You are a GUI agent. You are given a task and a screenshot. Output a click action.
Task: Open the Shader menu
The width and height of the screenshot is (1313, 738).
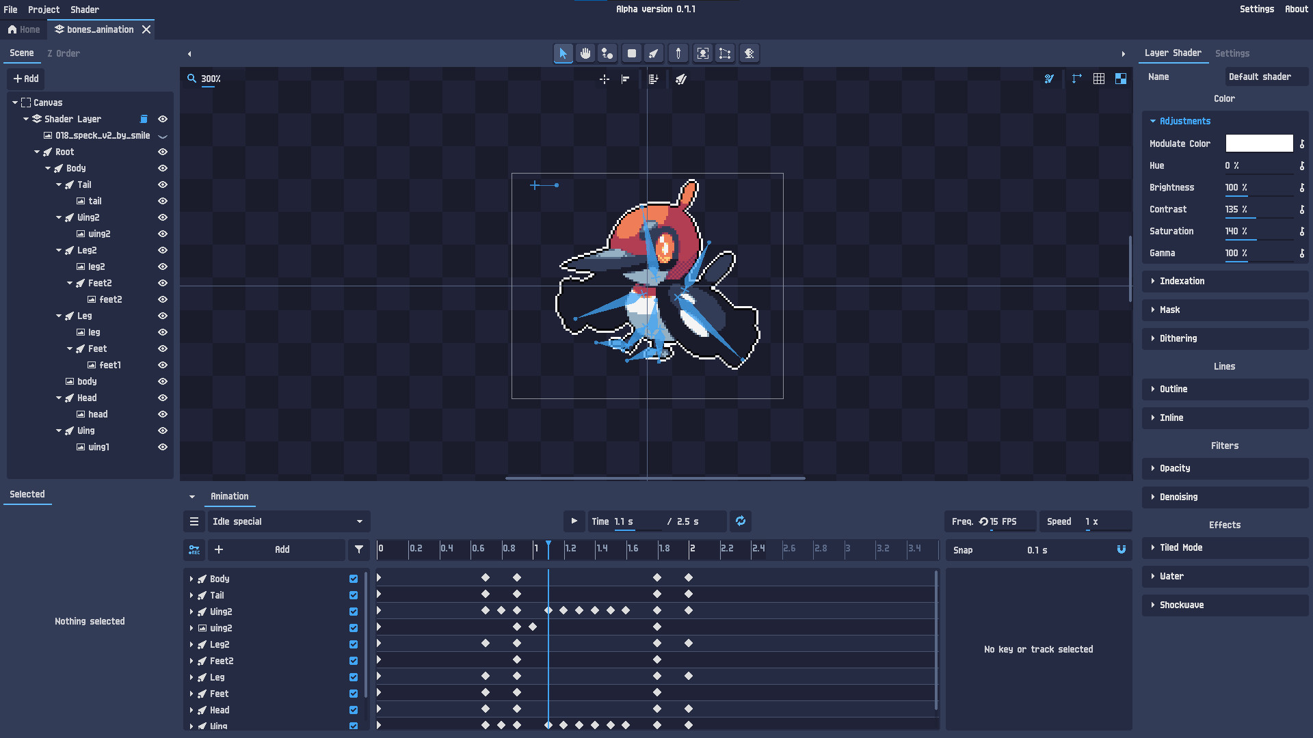[x=84, y=9]
